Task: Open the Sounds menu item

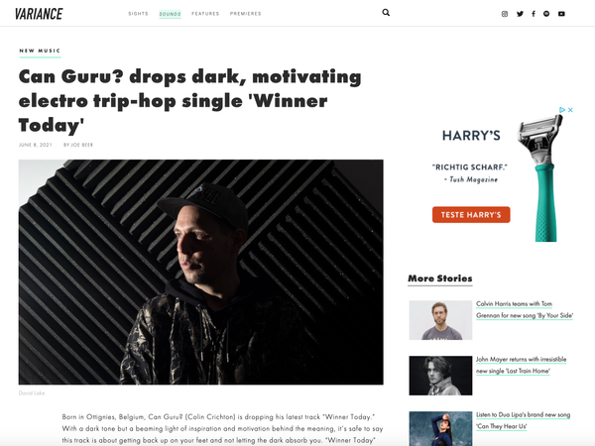Action: click(x=170, y=14)
